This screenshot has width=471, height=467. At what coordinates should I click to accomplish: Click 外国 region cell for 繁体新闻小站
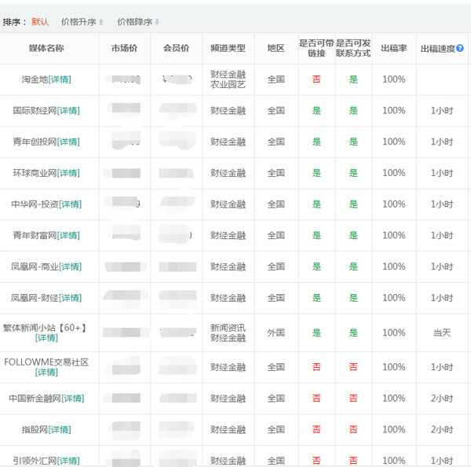[276, 333]
